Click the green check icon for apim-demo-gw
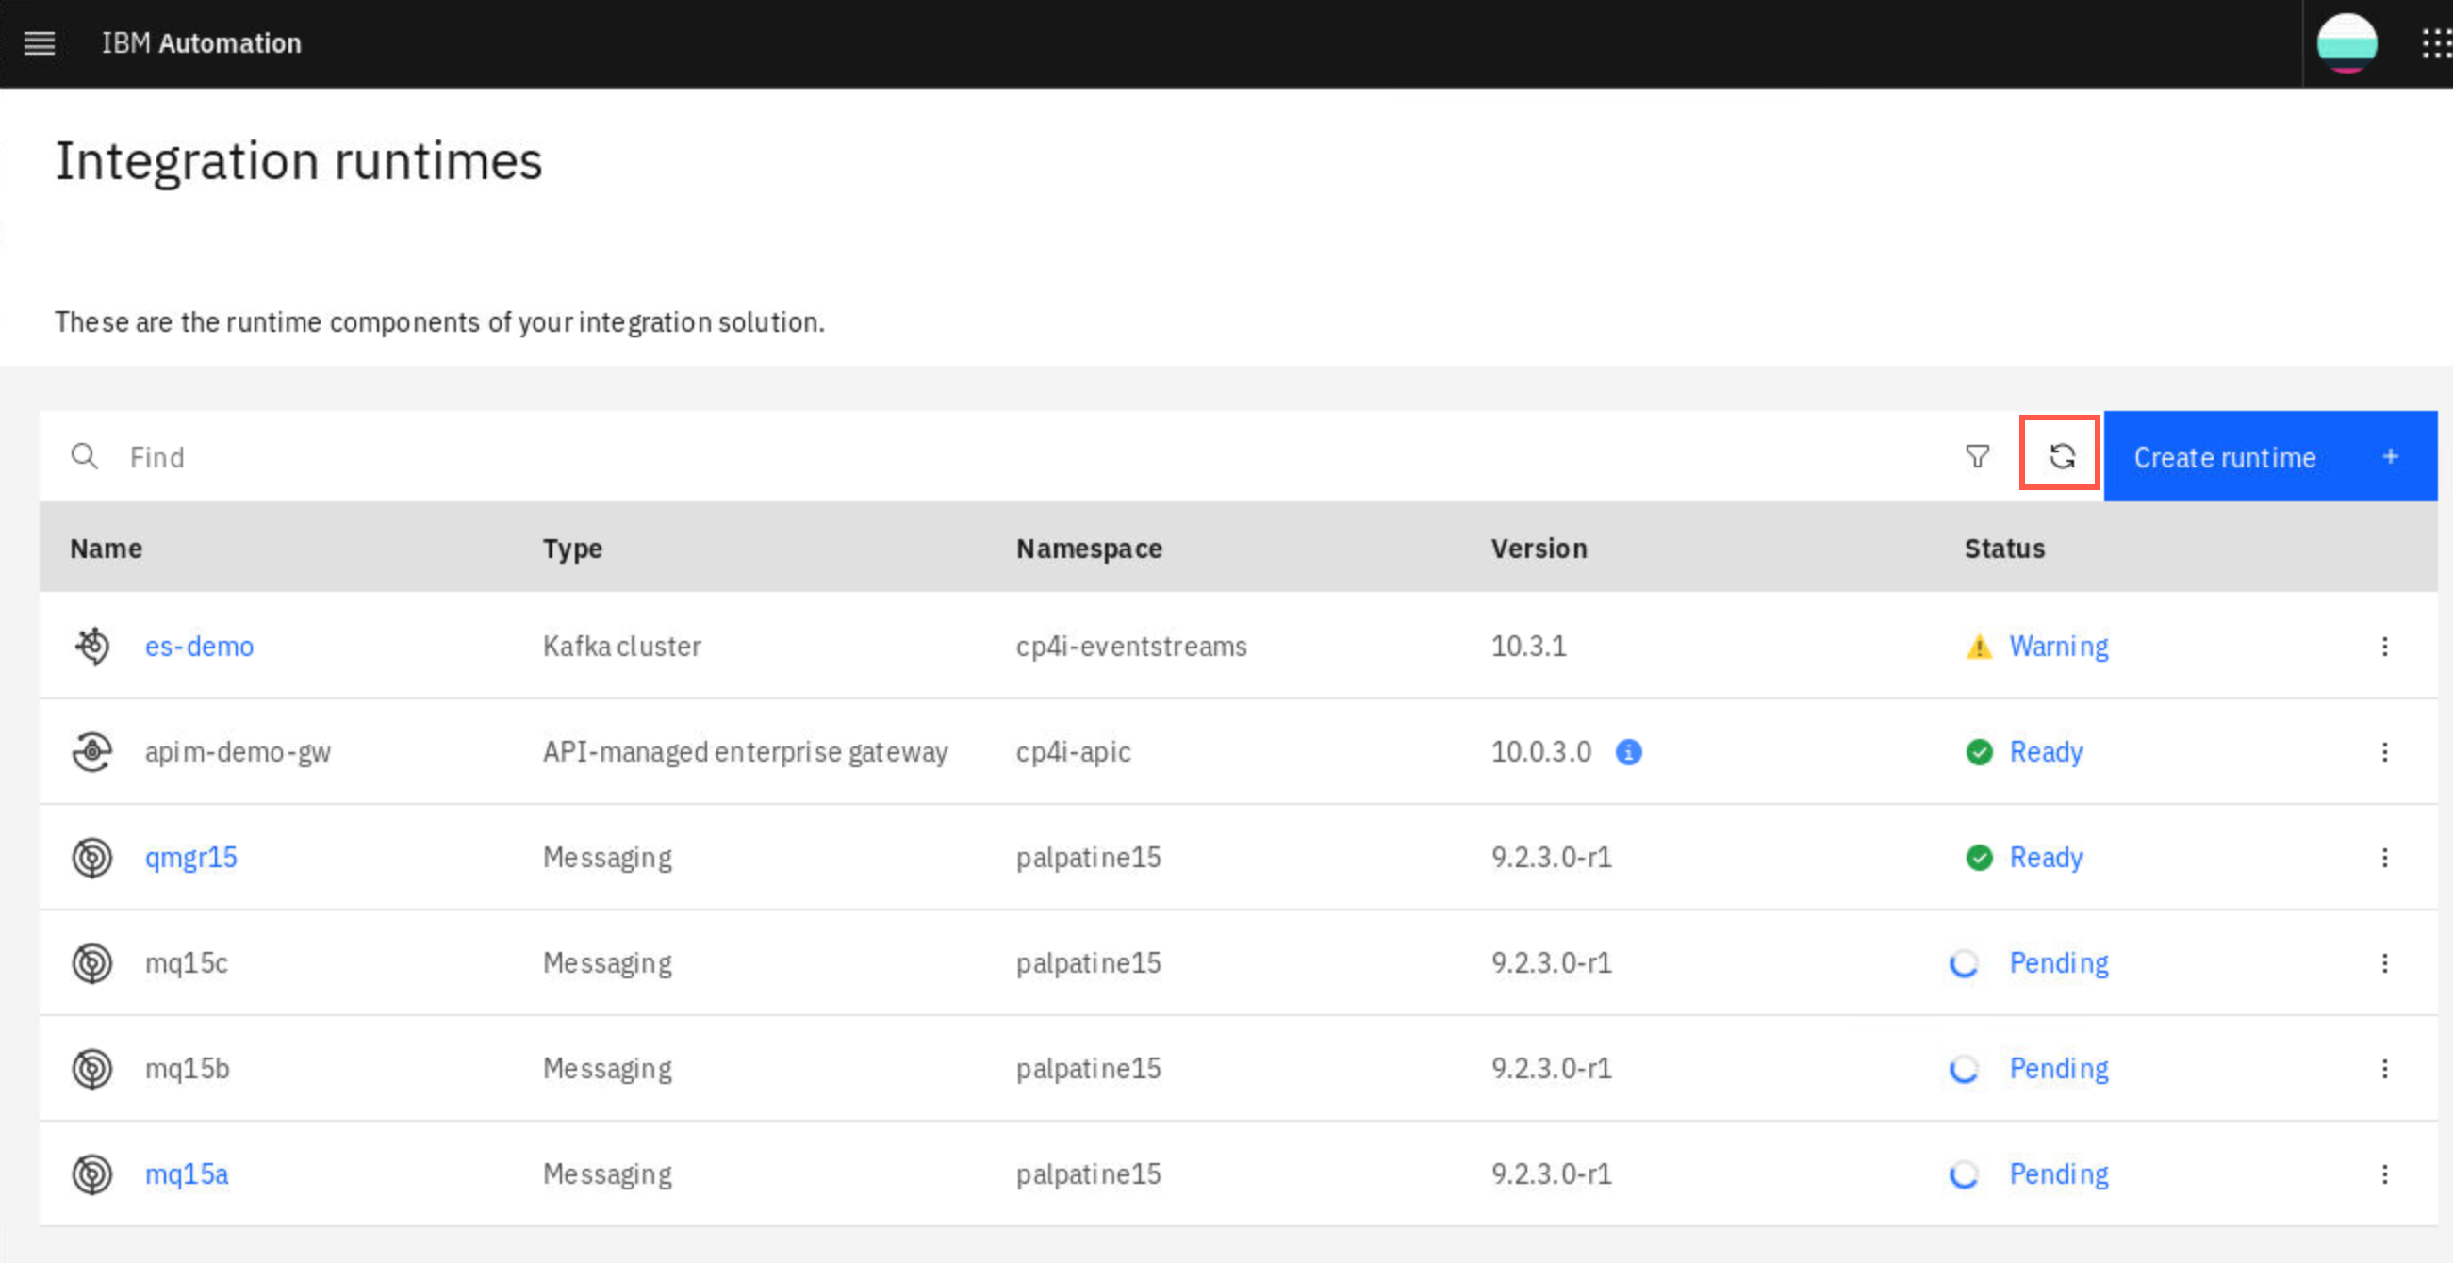This screenshot has width=2453, height=1263. [x=1979, y=752]
